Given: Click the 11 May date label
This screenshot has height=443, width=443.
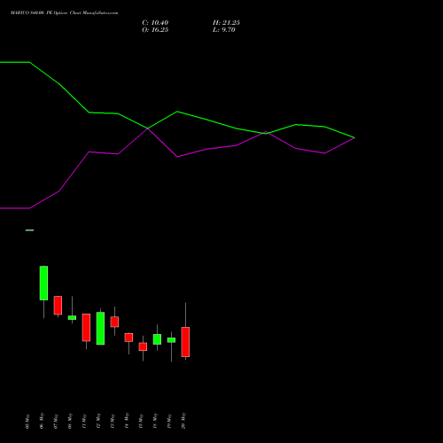Looking at the screenshot, I should pos(84,421).
